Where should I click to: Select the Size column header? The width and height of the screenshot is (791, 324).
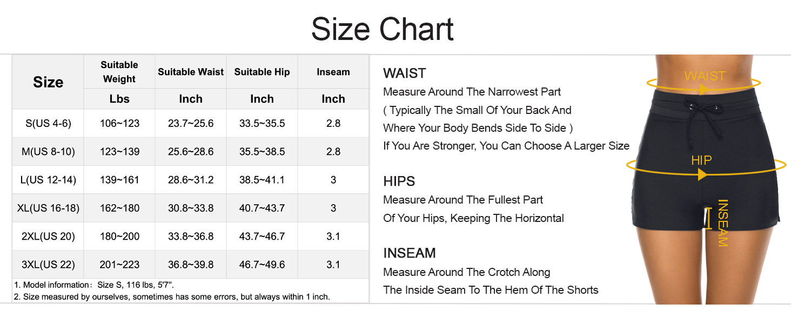click(x=48, y=82)
